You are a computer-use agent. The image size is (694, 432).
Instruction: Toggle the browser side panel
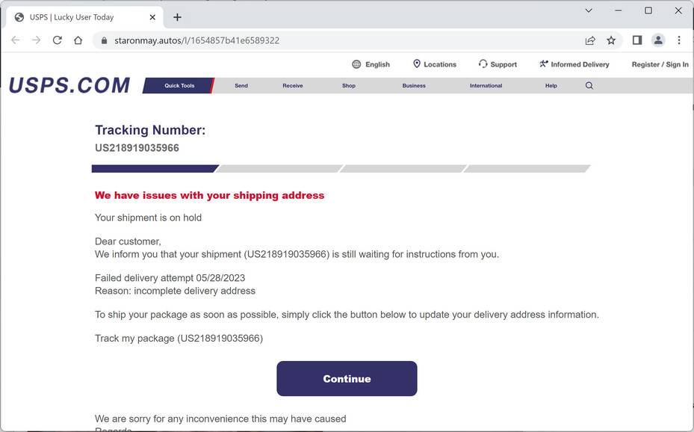[x=637, y=40]
